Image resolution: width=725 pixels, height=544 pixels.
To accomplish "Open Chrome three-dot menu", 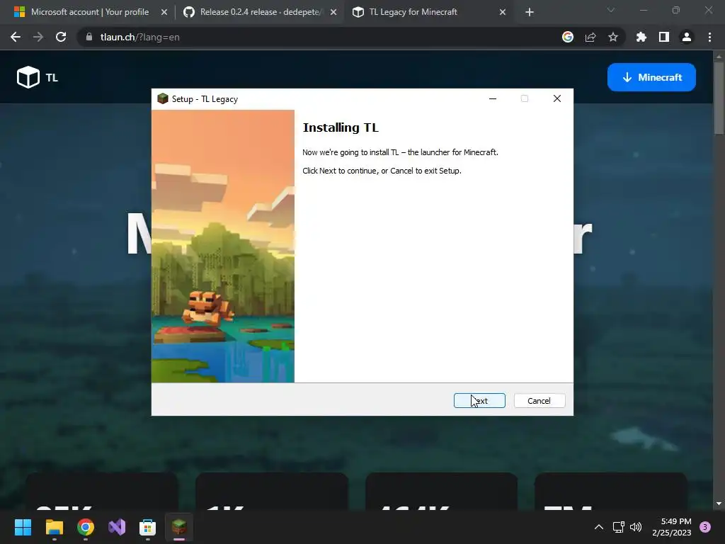I will point(709,37).
